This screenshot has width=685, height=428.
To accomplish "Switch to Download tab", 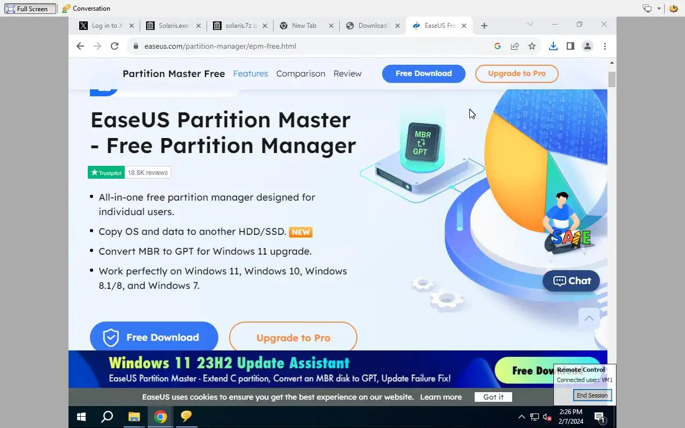I will tap(372, 26).
